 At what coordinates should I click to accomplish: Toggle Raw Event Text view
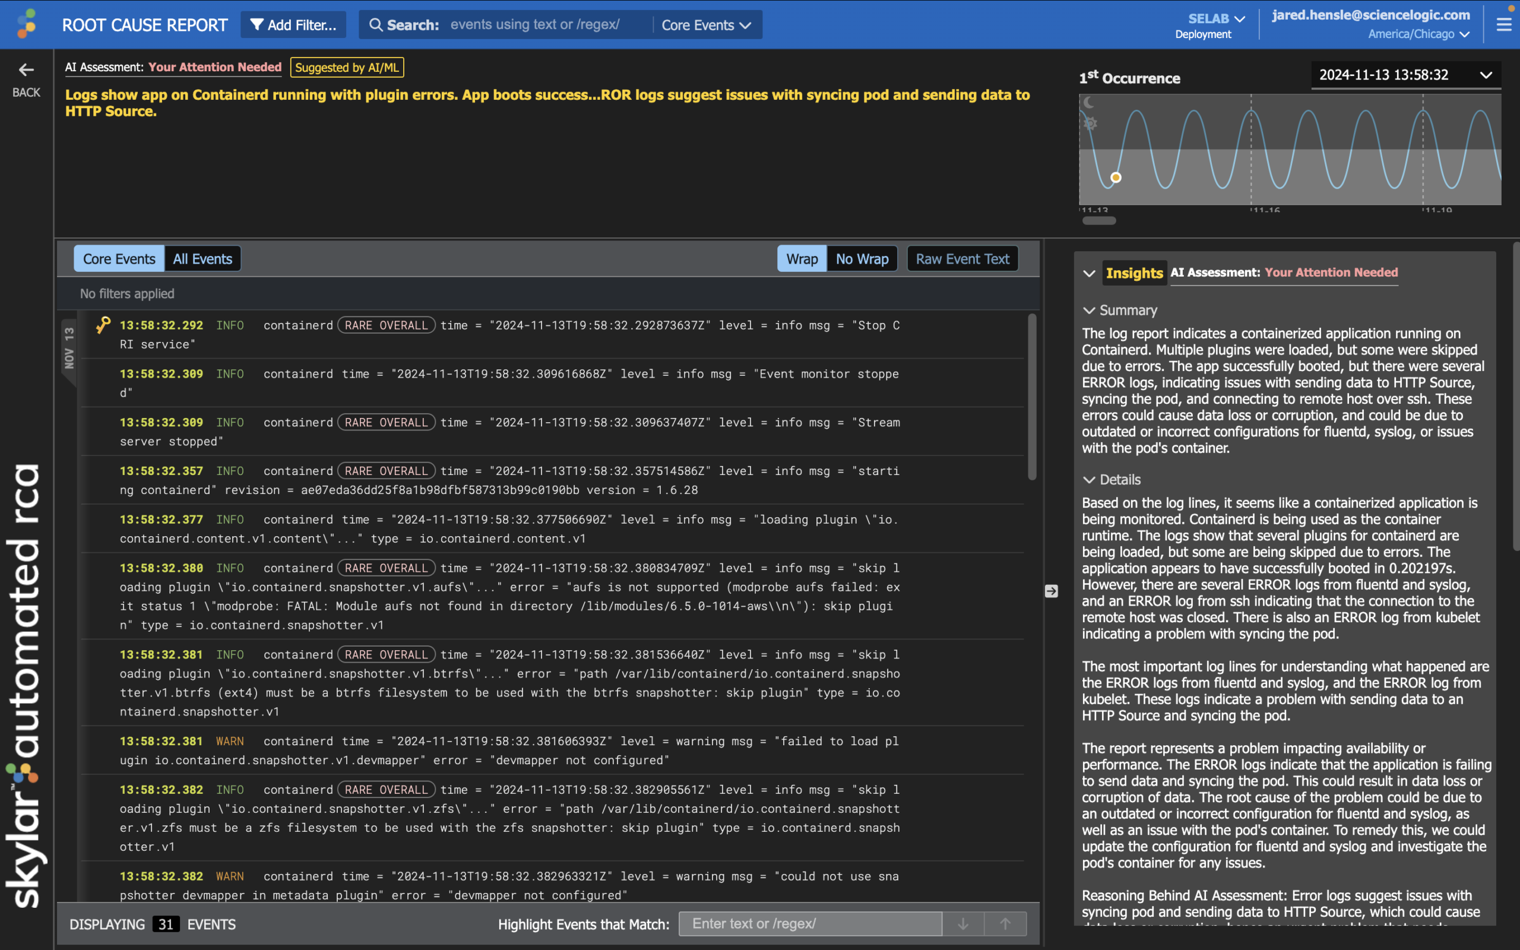pyautogui.click(x=962, y=259)
